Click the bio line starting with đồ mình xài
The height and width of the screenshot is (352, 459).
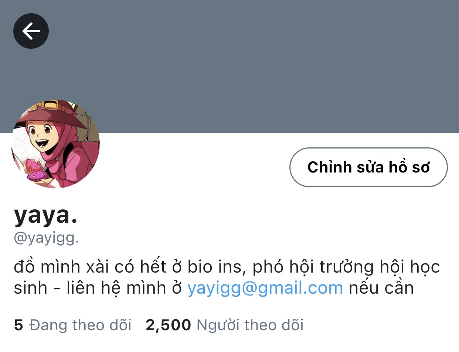pos(227,267)
